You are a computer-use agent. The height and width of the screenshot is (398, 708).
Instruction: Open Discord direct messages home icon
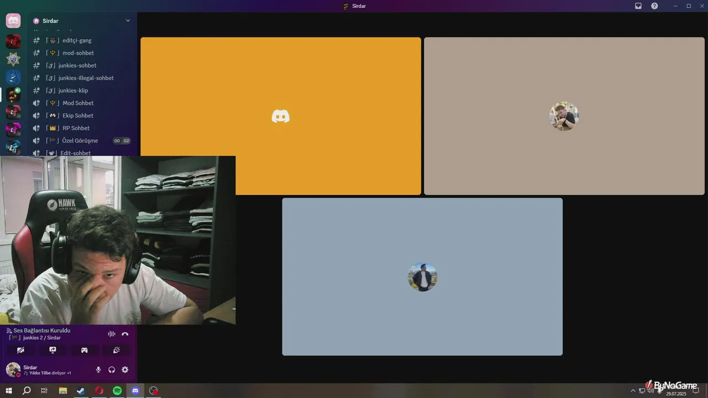click(x=13, y=21)
